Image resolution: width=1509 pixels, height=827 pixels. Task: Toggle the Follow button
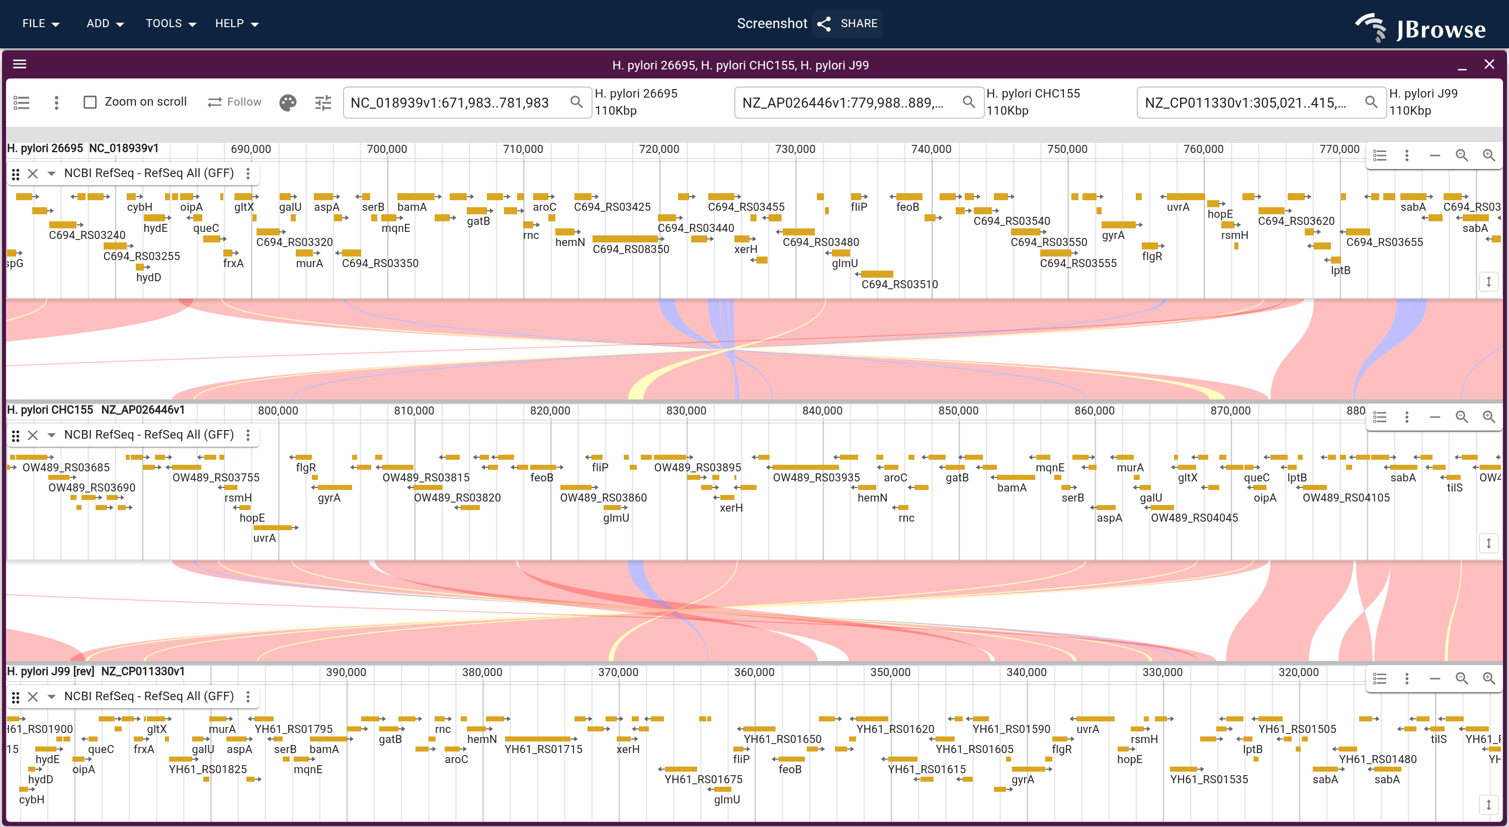click(x=234, y=102)
